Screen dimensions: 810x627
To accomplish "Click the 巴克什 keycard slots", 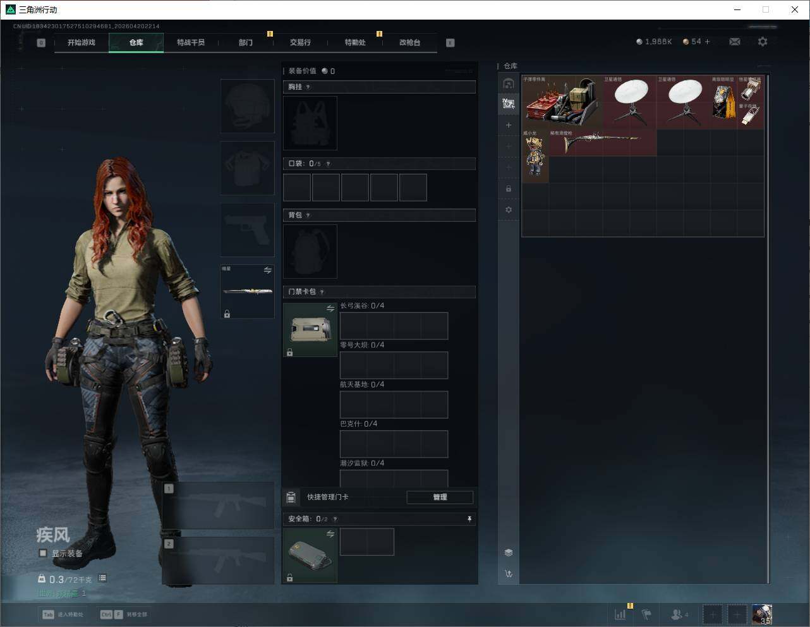I will click(x=394, y=444).
